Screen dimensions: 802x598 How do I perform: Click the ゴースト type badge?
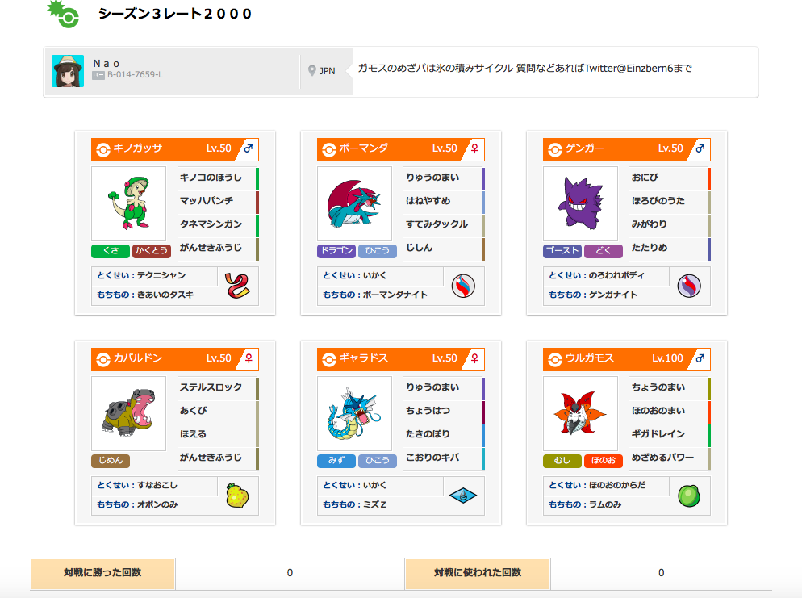(x=562, y=251)
